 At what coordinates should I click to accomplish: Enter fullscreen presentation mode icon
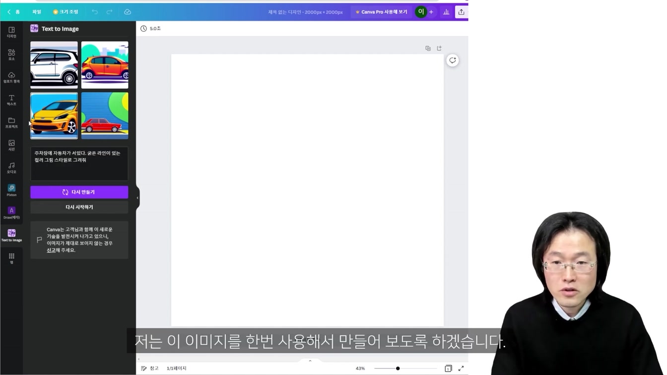[461, 369]
